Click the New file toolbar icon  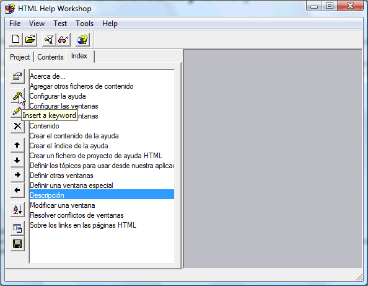(15, 39)
